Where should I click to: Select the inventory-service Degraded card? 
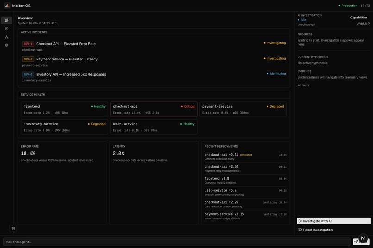pos(64,127)
